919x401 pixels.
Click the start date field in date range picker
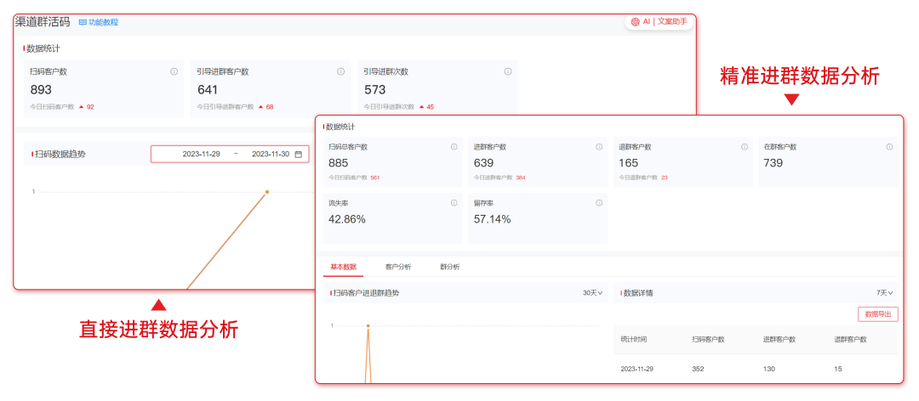[201, 154]
